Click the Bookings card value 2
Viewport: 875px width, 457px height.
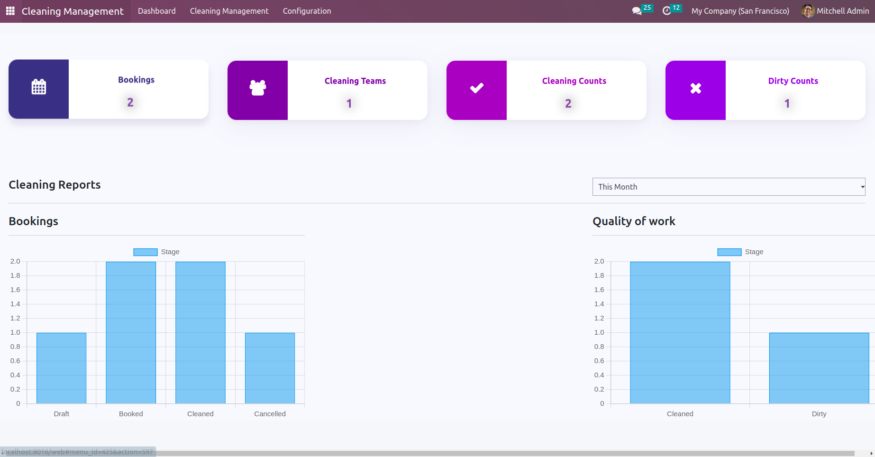130,102
